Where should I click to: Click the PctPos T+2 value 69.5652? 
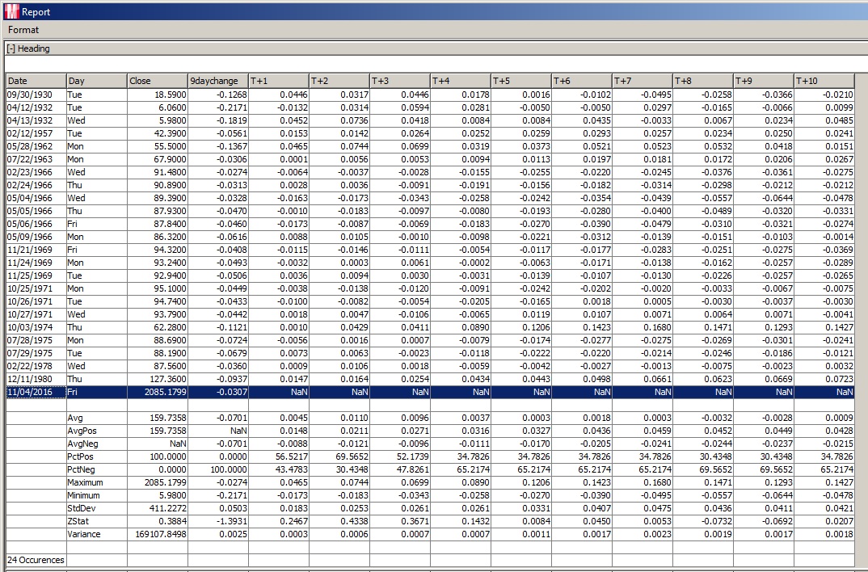click(339, 456)
